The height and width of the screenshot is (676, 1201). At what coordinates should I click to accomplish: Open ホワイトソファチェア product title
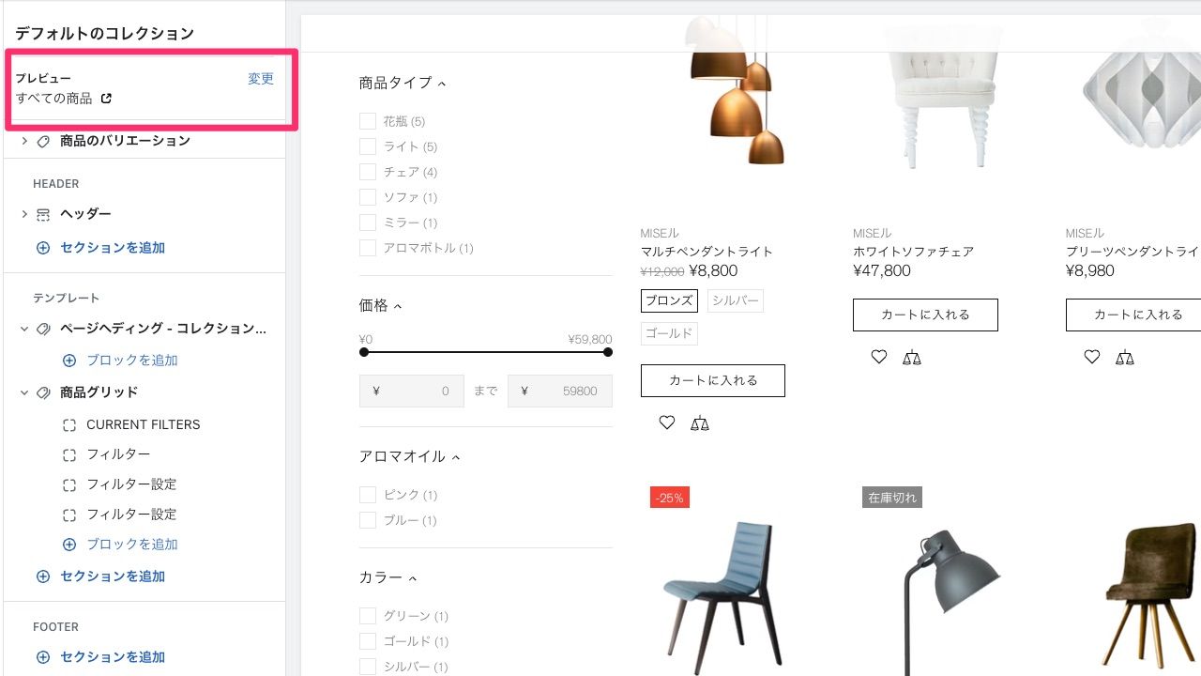913,252
